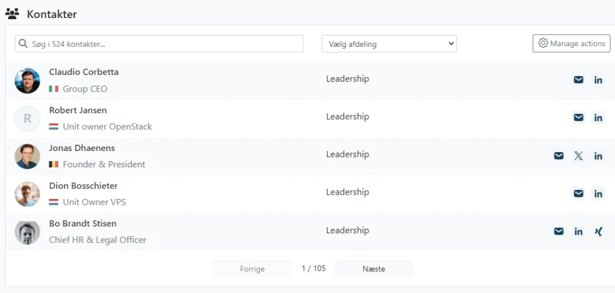615x293 pixels.
Task: Click Leadership in Bo Brandt Stisen's row
Action: tap(348, 231)
